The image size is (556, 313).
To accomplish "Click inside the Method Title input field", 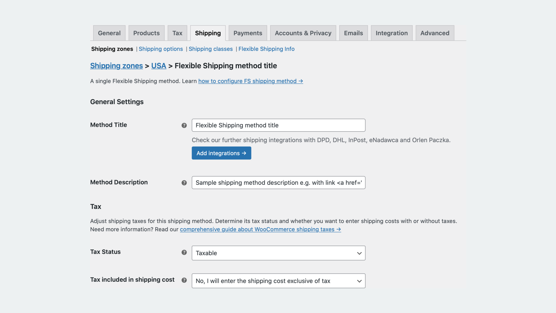I will 278,125.
